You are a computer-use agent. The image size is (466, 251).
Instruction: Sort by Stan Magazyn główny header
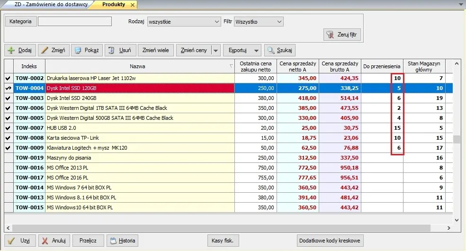[424, 66]
